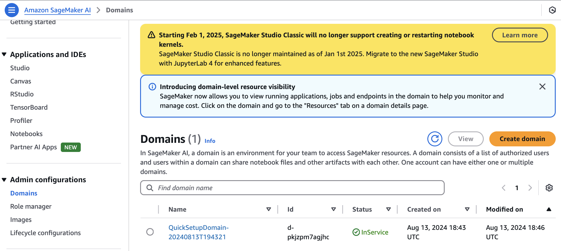Click Amazon SageMaker AI breadcrumb link
Screen dimensions: 561x251
[58, 10]
